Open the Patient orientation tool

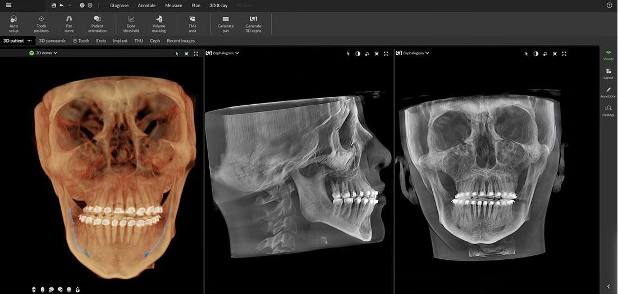(x=97, y=24)
